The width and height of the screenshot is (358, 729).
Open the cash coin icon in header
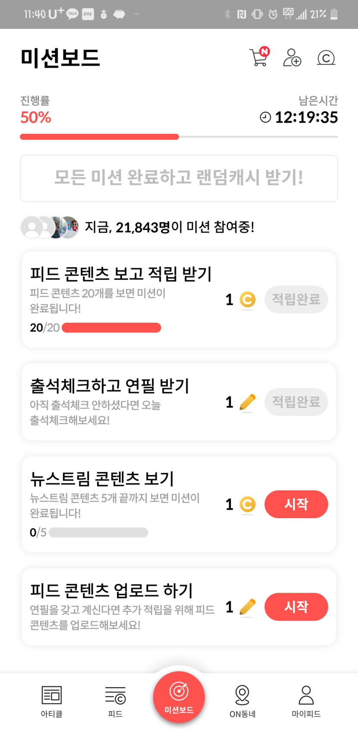coord(326,58)
